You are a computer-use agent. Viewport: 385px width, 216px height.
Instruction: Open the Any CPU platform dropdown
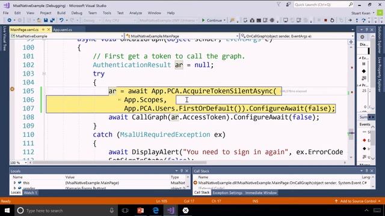point(120,20)
